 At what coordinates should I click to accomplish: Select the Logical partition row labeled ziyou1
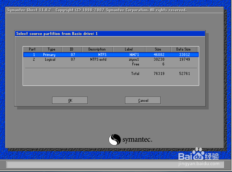point(111,59)
